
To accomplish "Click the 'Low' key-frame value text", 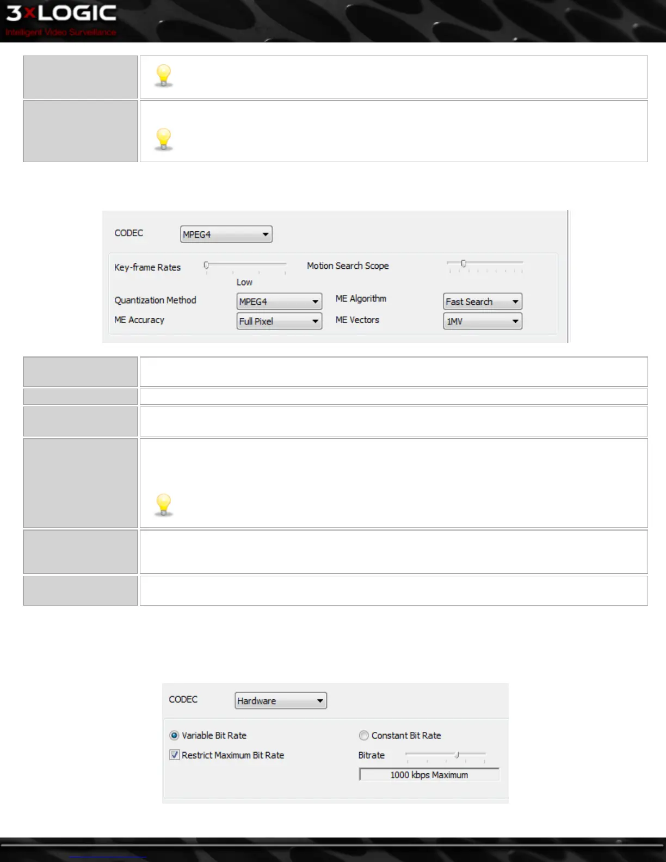I will coord(244,282).
